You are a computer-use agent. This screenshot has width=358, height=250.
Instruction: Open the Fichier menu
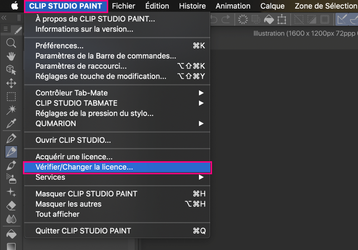pos(123,6)
